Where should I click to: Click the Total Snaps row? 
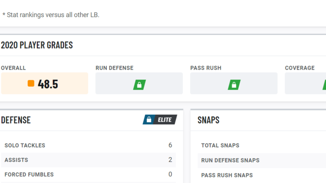[262, 145]
